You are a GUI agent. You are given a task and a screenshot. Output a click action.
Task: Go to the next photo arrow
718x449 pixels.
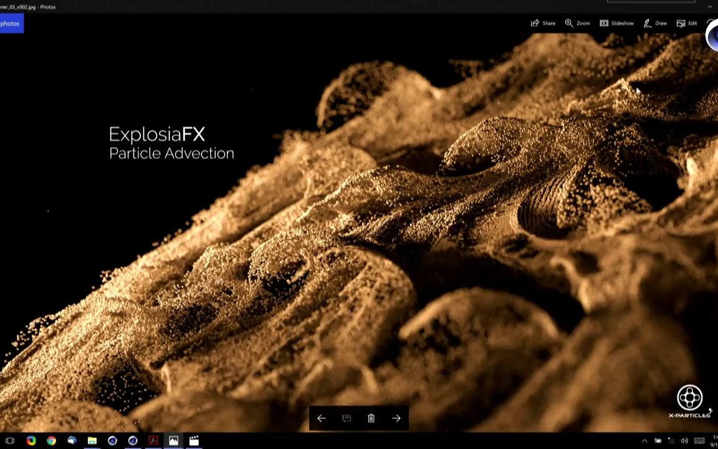point(396,418)
